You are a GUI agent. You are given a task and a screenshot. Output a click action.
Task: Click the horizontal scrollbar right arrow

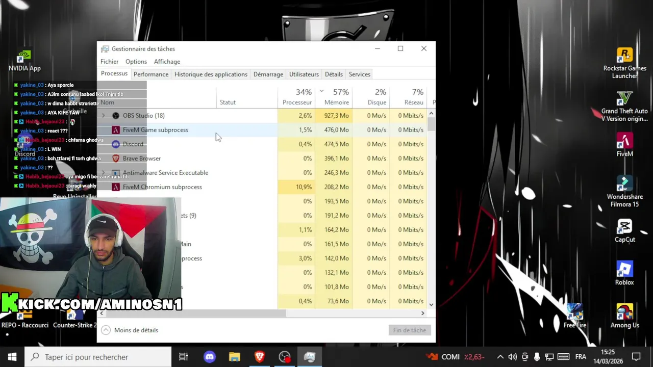(423, 313)
